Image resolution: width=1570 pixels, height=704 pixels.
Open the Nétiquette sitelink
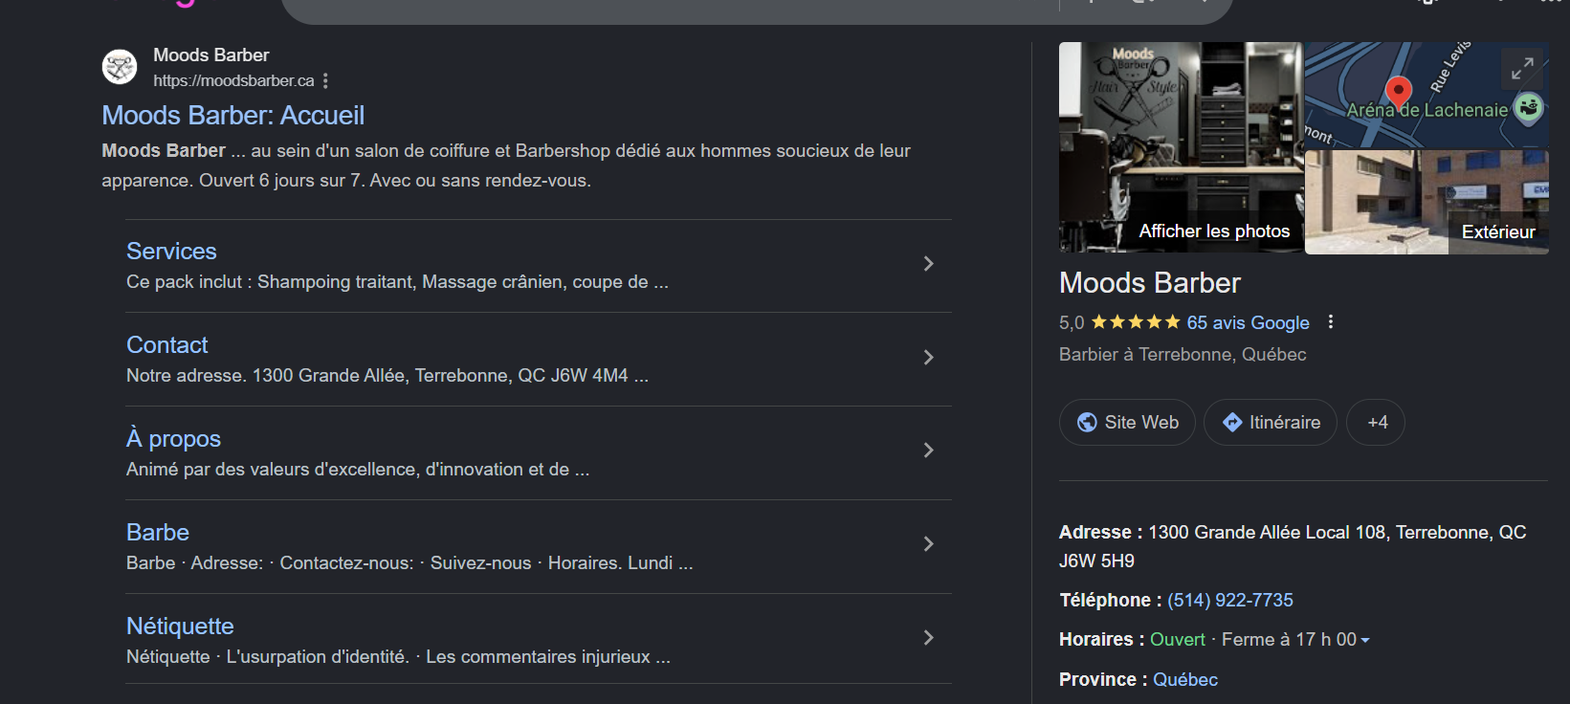pos(180,627)
